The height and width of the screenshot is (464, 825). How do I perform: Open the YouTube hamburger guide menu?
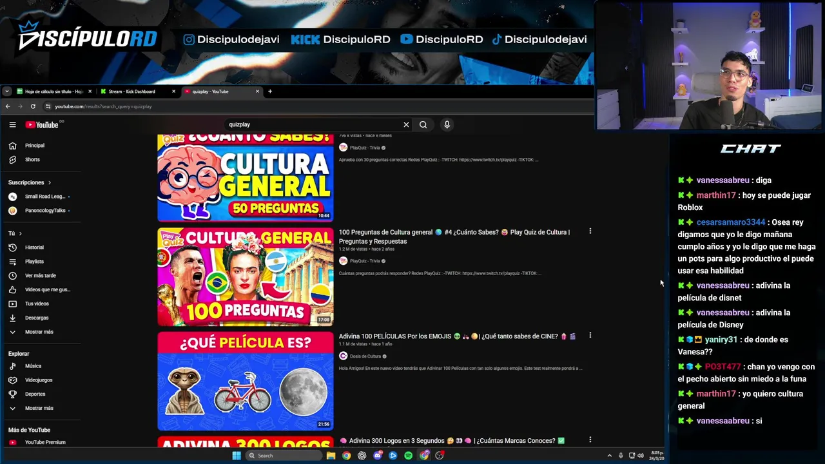[12, 125]
